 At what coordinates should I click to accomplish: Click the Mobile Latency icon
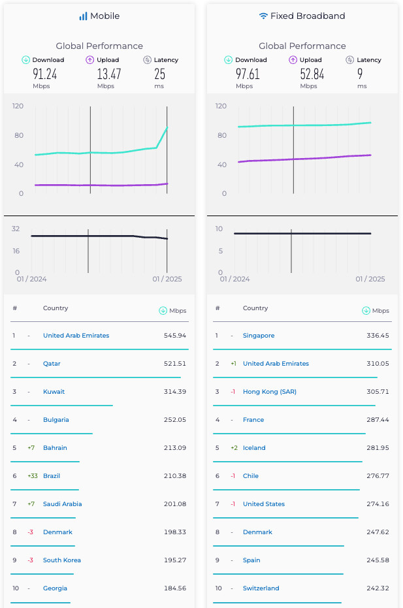coord(148,60)
